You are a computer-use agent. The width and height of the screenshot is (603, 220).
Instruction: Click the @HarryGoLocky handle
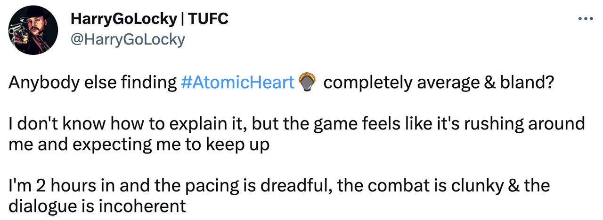coord(127,39)
